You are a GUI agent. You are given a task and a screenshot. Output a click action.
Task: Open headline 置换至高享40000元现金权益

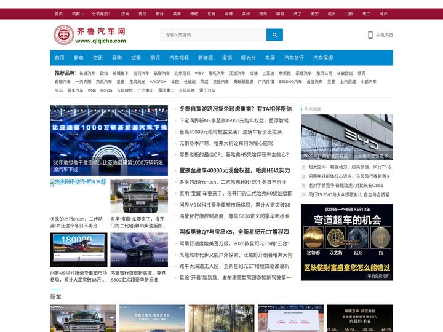click(234, 170)
